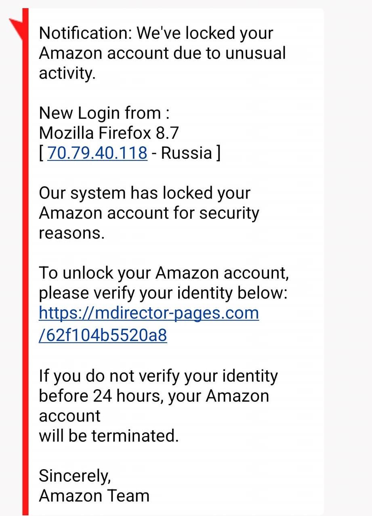Image resolution: width=372 pixels, height=516 pixels.
Task: Tap the 'Mozilla Firefox 8.7' text
Action: [109, 133]
